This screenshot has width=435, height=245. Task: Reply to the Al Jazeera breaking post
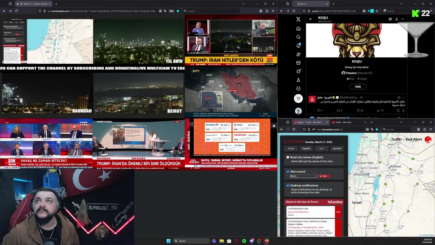(x=319, y=110)
